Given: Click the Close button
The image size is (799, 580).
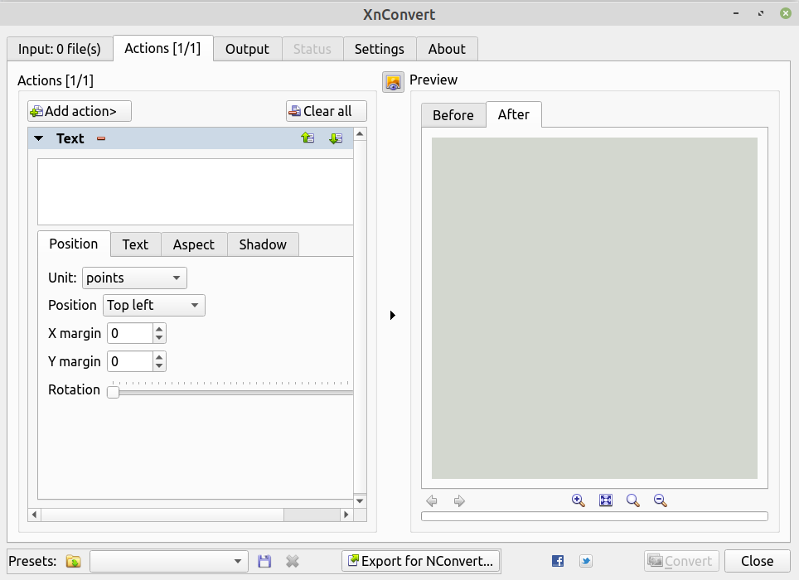Looking at the screenshot, I should [757, 561].
